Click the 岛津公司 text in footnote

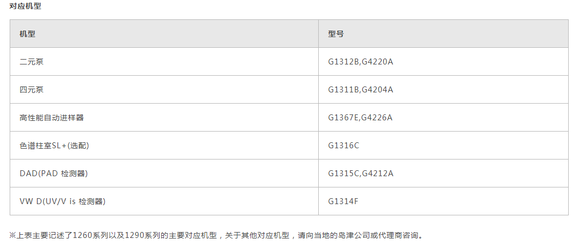coord(353,236)
